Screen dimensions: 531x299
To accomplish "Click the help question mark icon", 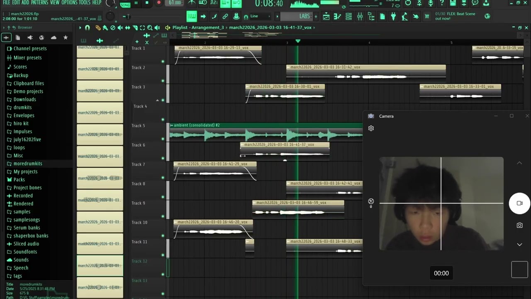I will tap(441, 3).
